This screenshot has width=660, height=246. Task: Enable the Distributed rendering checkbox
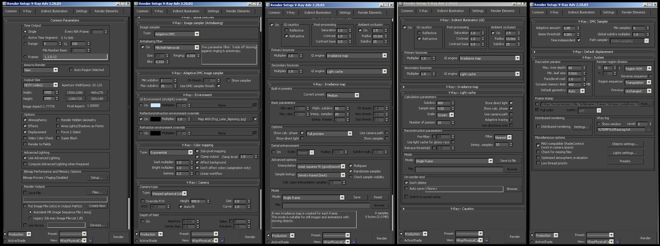[x=537, y=127]
